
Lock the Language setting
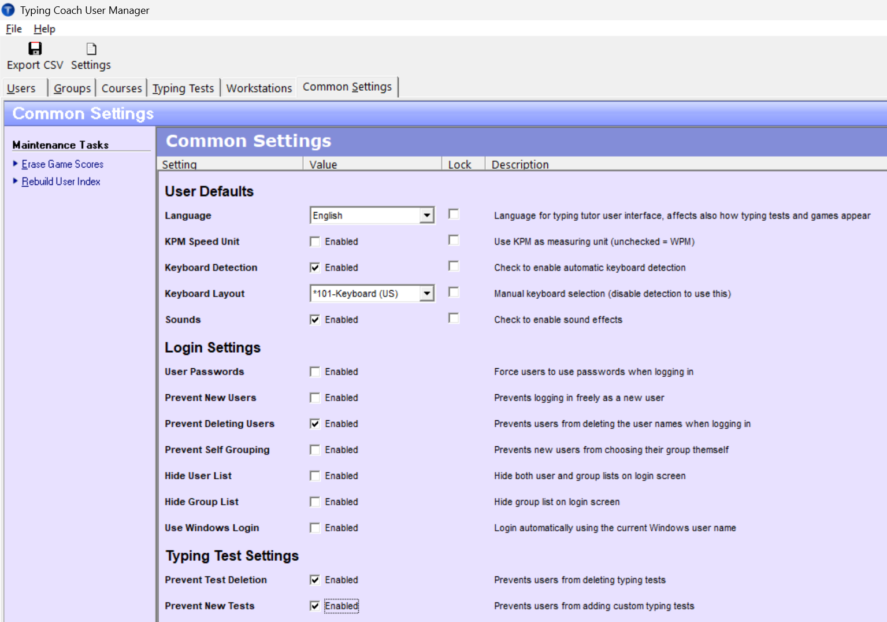454,214
